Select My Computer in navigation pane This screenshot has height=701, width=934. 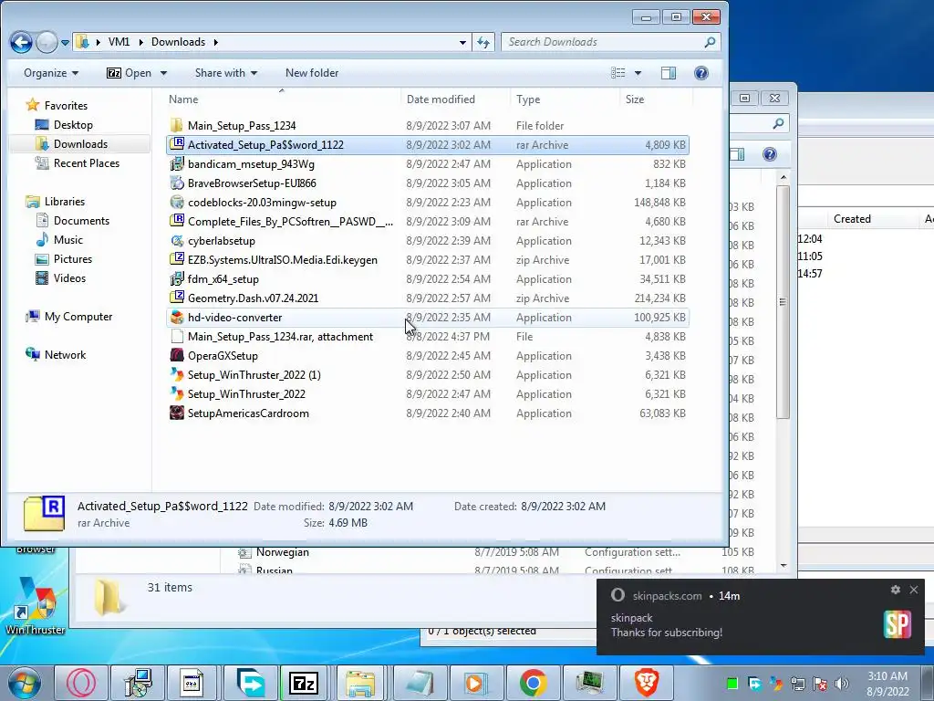pos(78,317)
